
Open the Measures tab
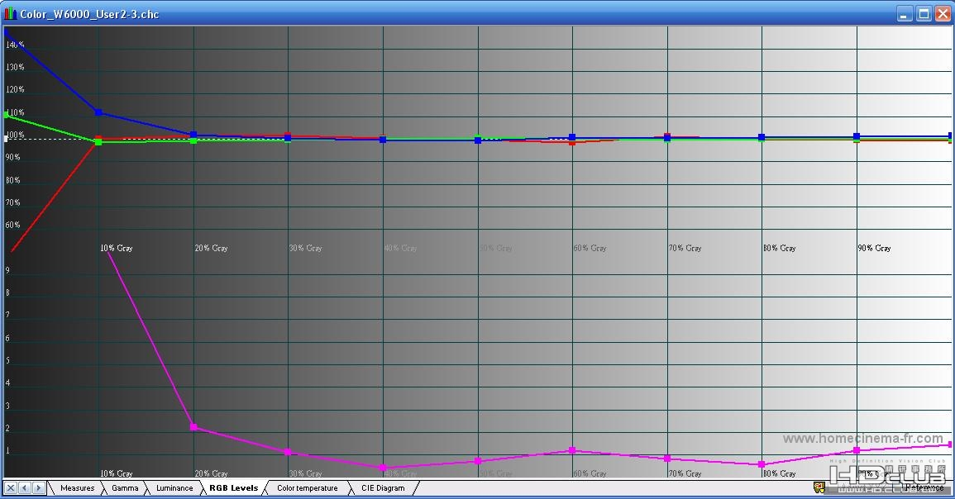(78, 488)
